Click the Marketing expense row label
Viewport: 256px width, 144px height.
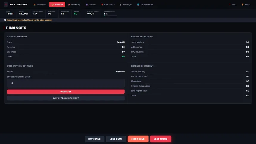[x=136, y=81]
